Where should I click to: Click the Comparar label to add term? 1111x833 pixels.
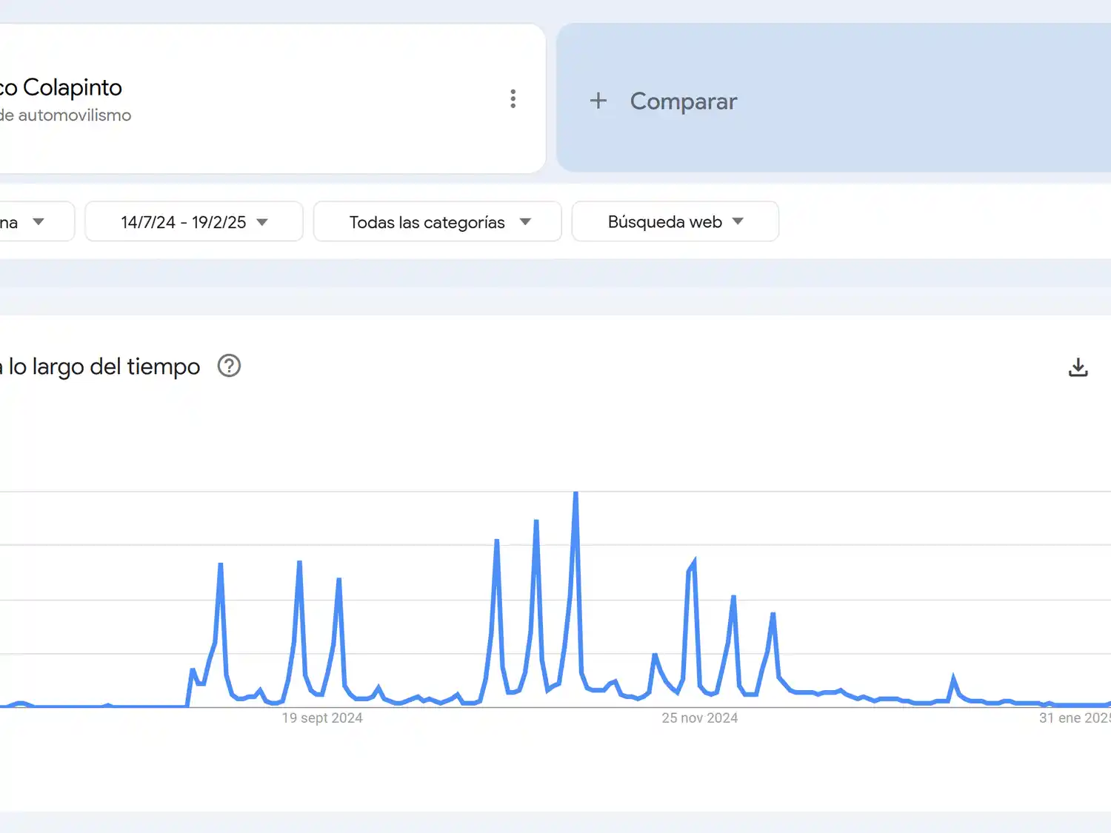coord(683,101)
